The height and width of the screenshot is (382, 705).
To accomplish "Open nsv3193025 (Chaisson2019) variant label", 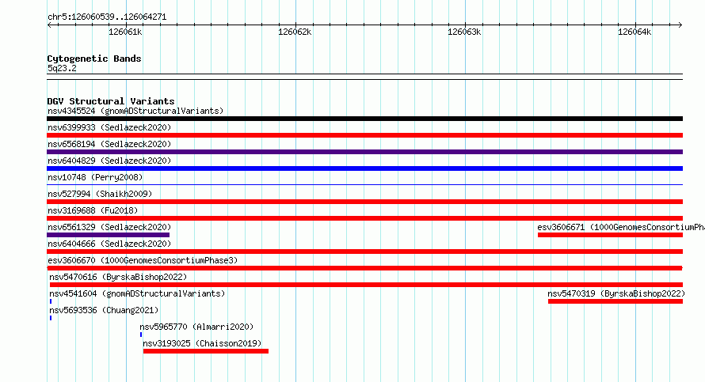I will 202,343.
